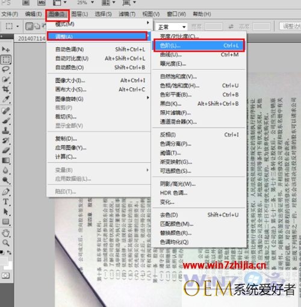
Task: Select the Clone Stamp tool
Action: (x=6, y=131)
